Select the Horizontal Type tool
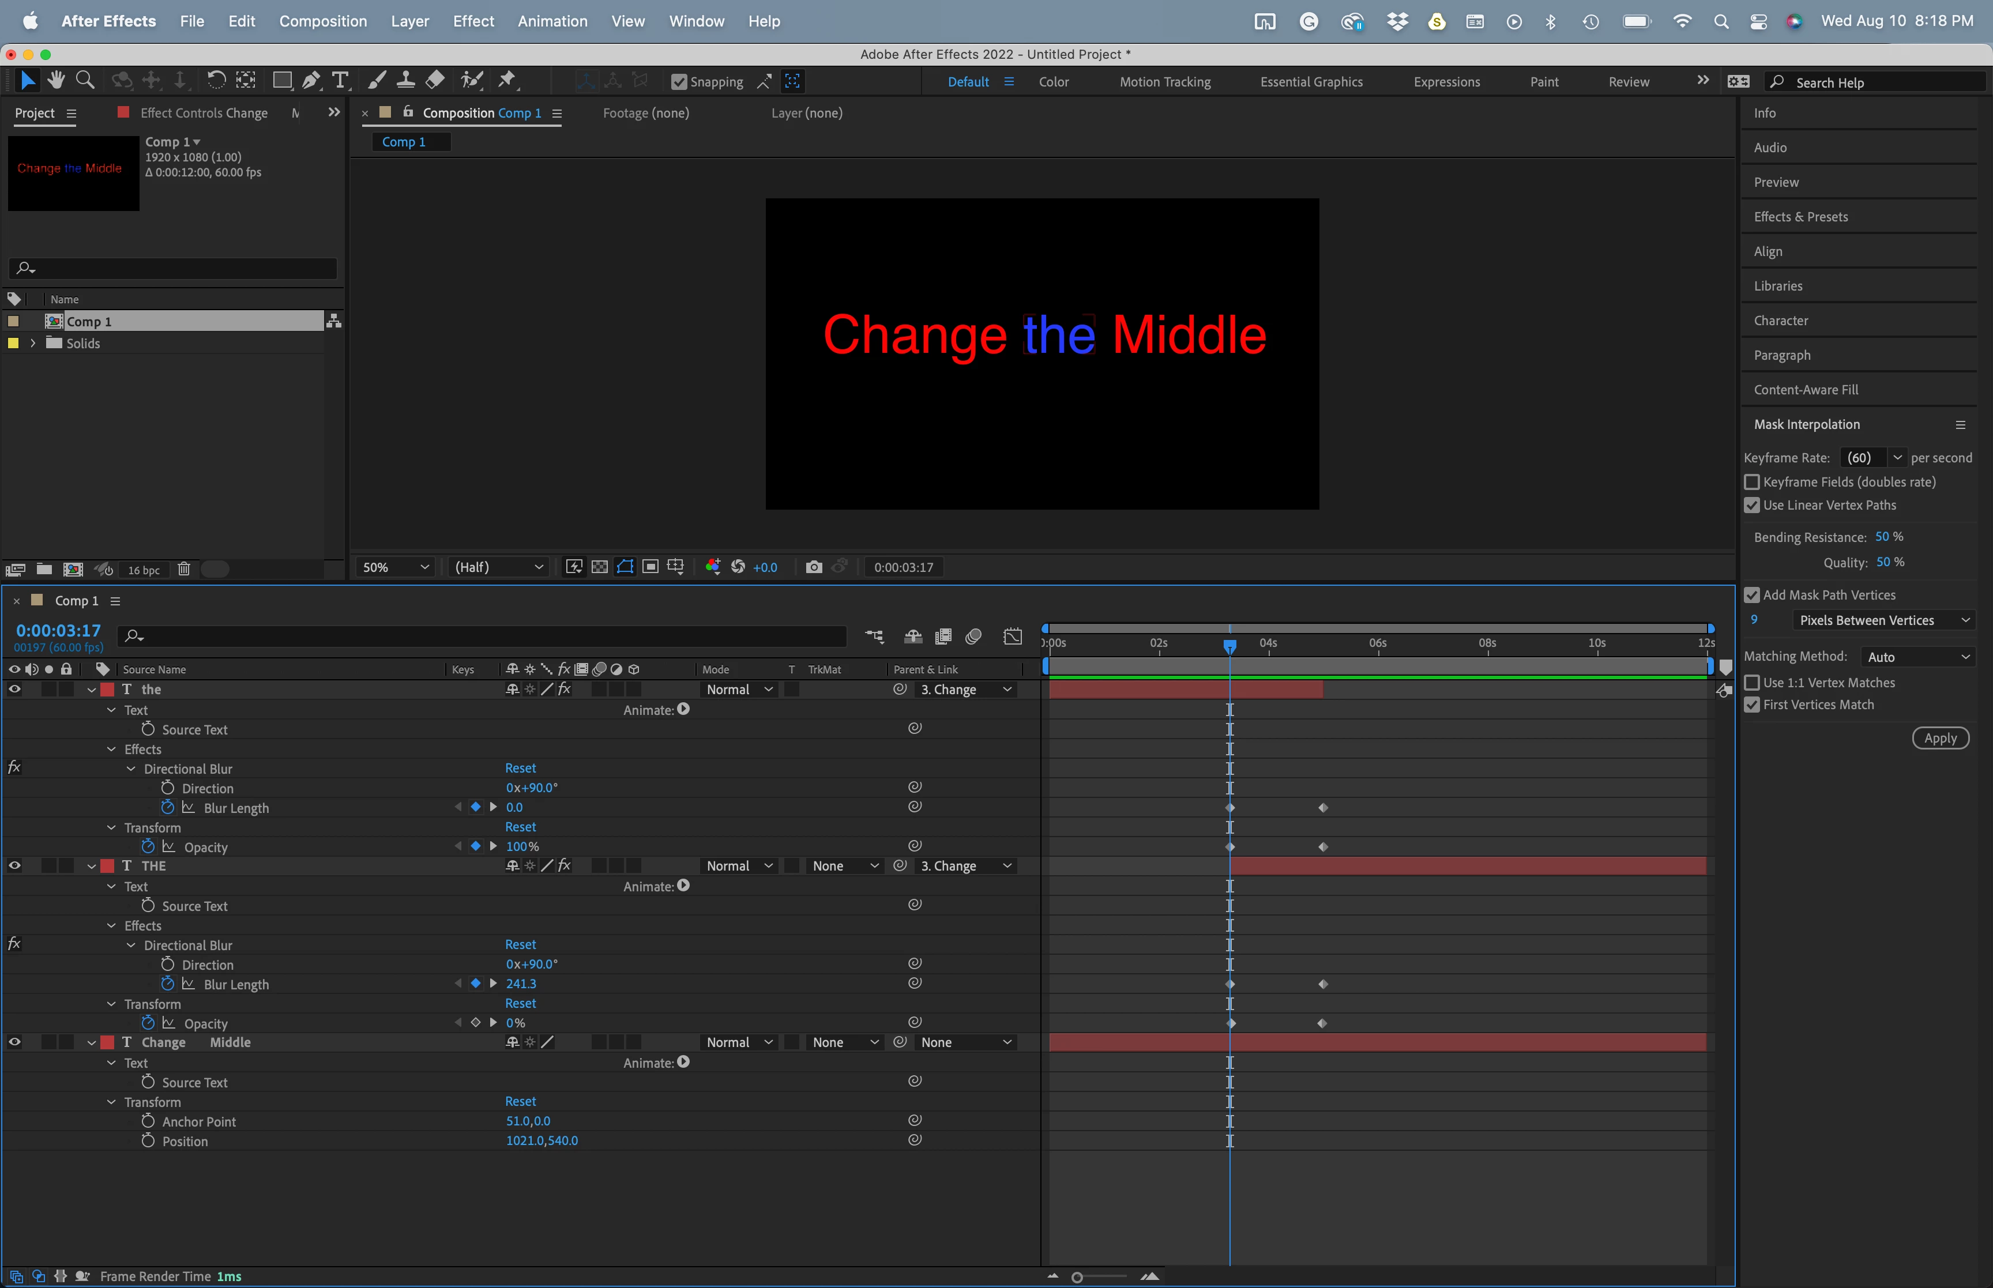 pyautogui.click(x=340, y=80)
